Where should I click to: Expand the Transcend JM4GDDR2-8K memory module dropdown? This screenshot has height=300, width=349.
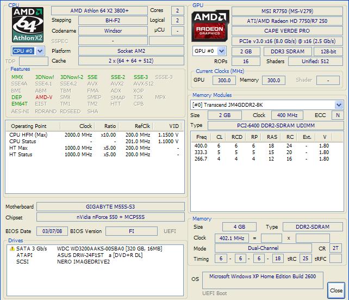pyautogui.click(x=339, y=105)
